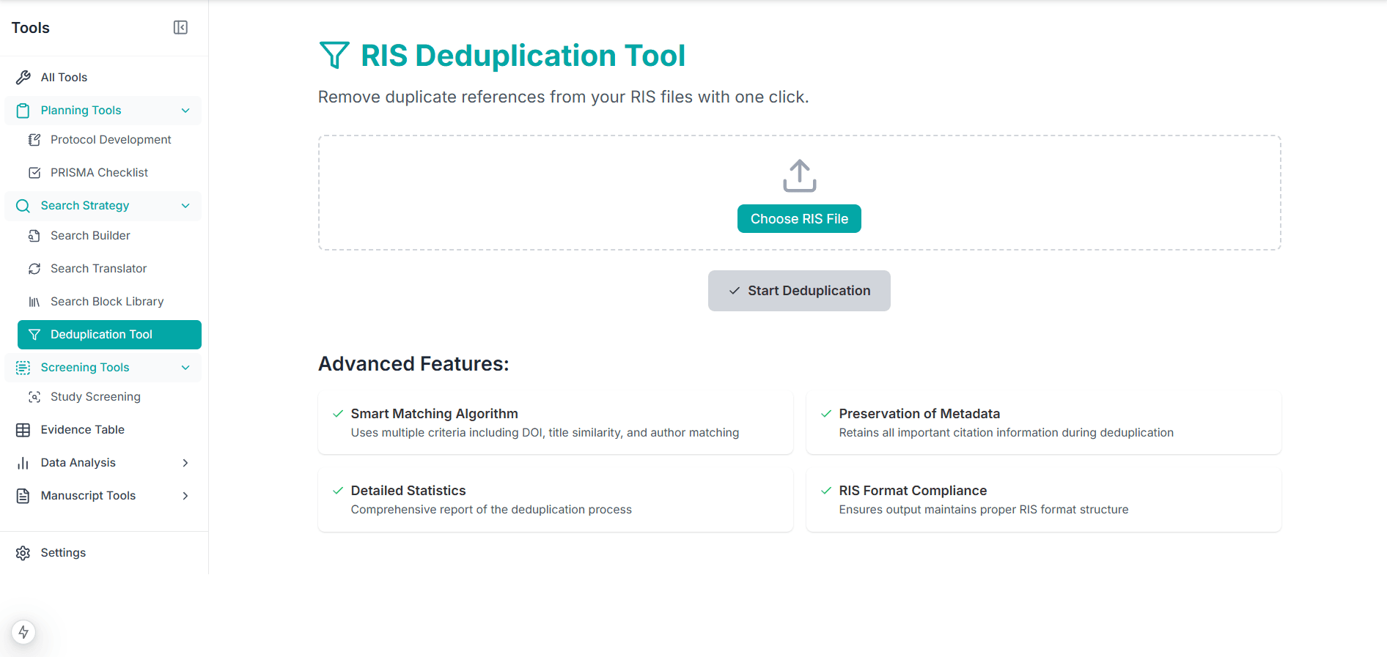Expand the Manuscript Tools submenu arrow
This screenshot has height=657, width=1387.
[185, 496]
